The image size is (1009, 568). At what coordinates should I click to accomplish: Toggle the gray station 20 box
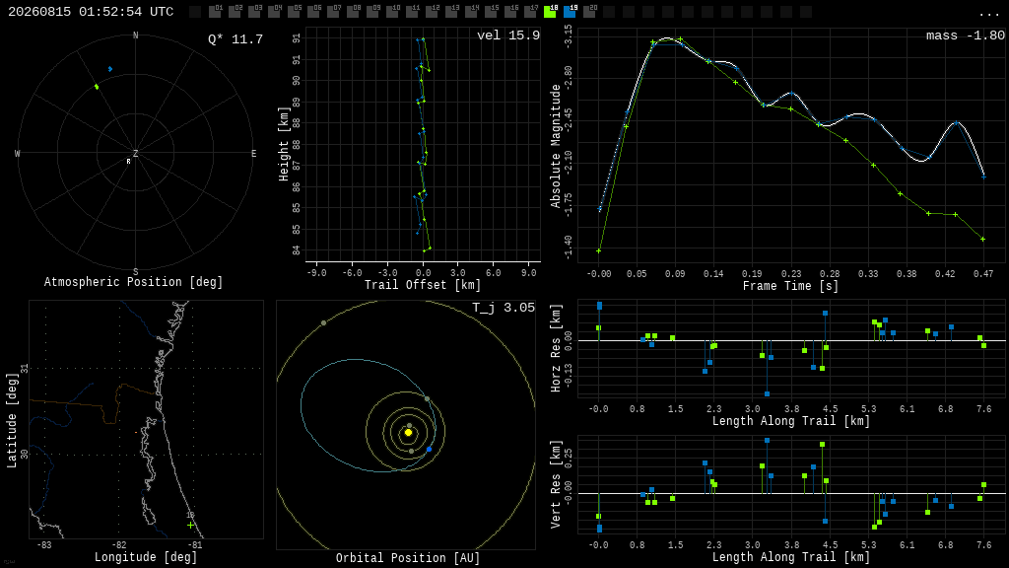click(589, 12)
